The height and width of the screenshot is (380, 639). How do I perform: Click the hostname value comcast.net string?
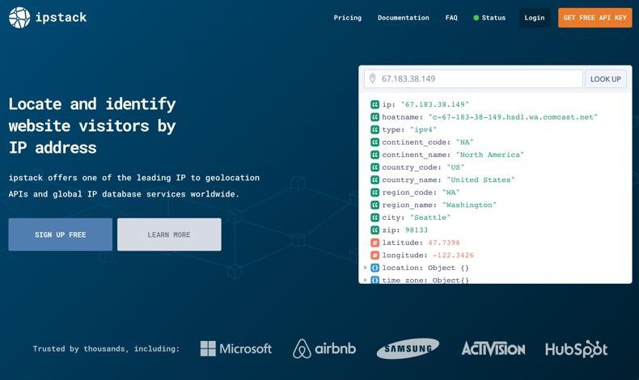[x=513, y=117]
